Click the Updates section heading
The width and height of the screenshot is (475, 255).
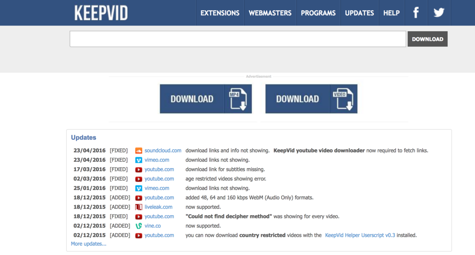(83, 137)
